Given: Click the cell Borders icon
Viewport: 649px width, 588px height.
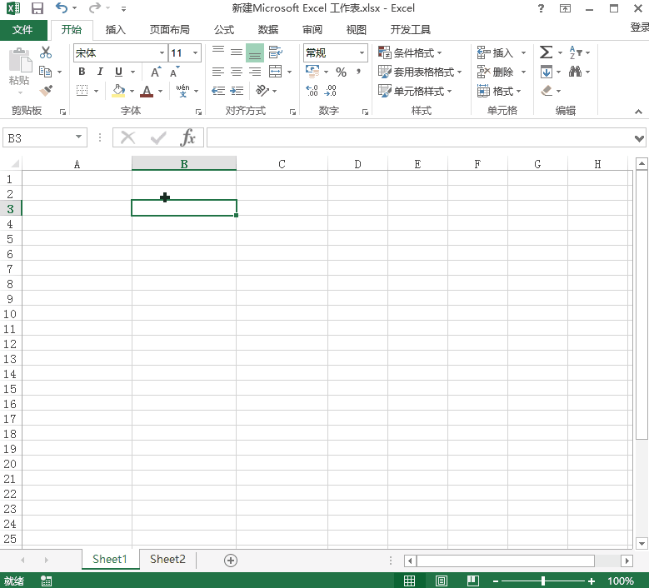Looking at the screenshot, I should coord(82,90).
